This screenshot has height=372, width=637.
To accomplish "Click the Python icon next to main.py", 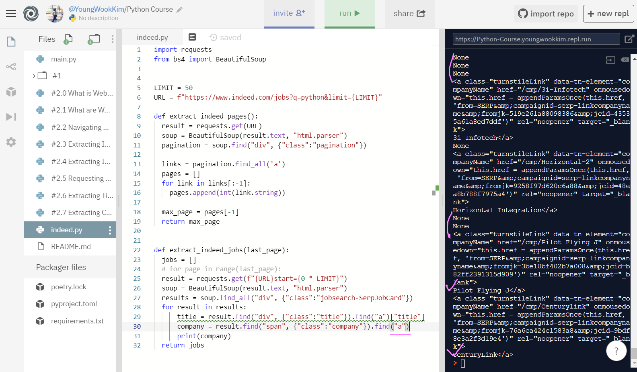I will (x=40, y=59).
